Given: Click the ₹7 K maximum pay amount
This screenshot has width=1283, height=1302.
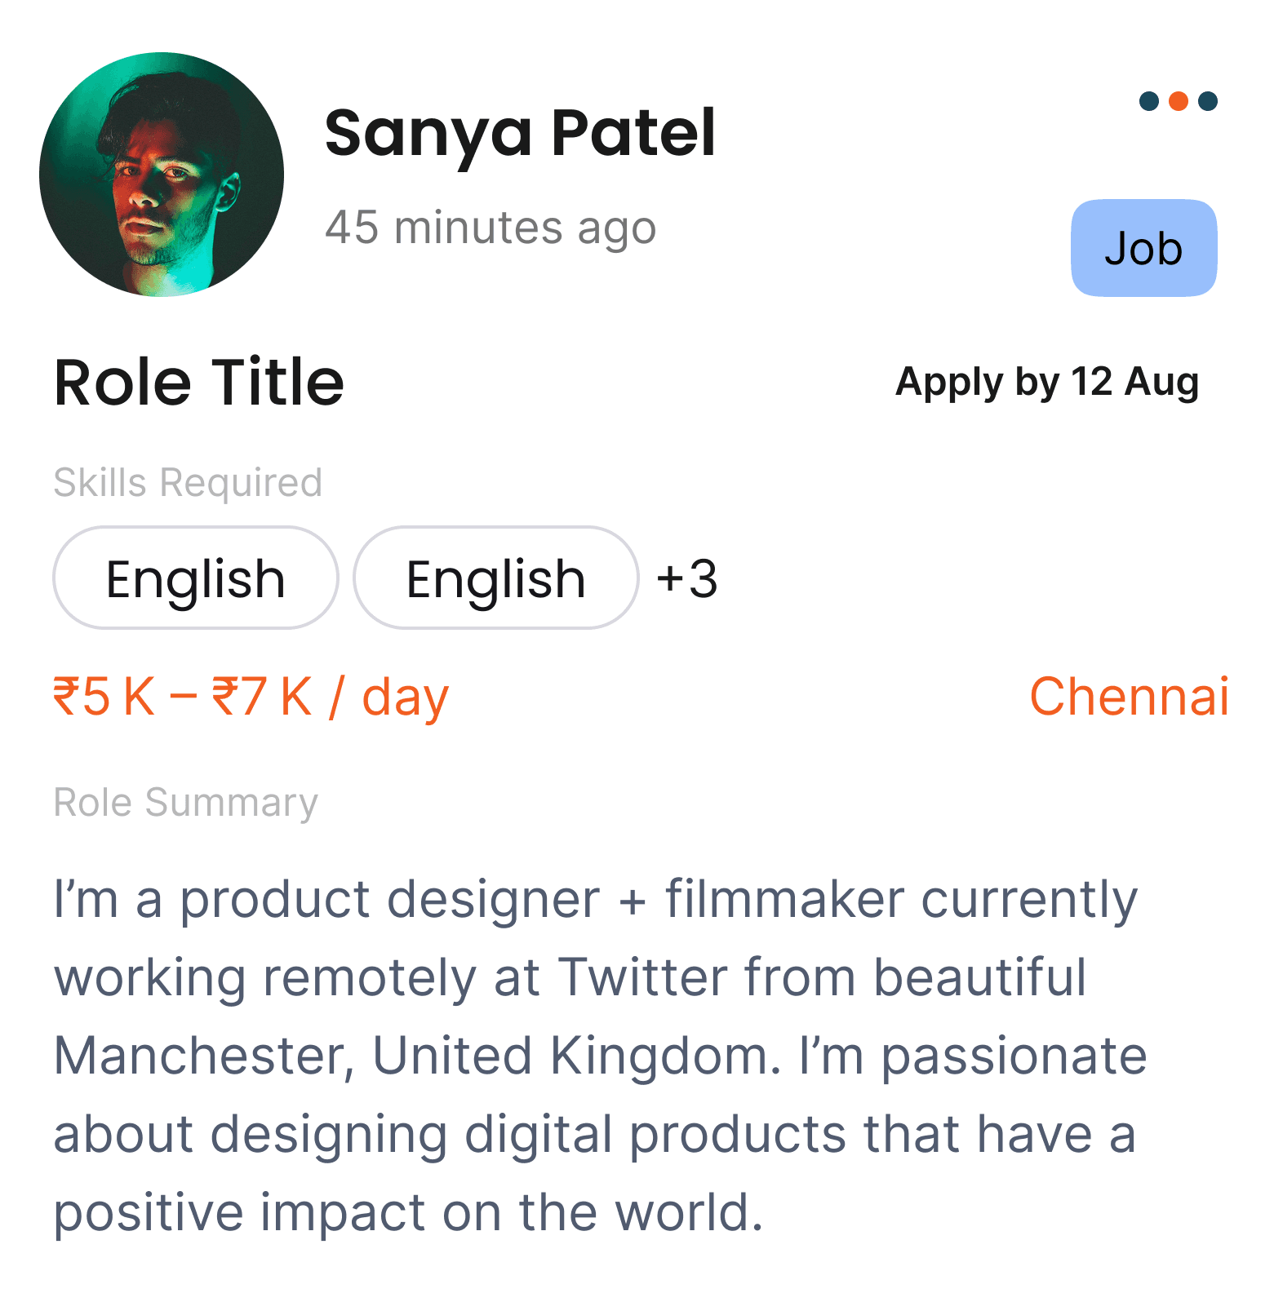Looking at the screenshot, I should (262, 697).
